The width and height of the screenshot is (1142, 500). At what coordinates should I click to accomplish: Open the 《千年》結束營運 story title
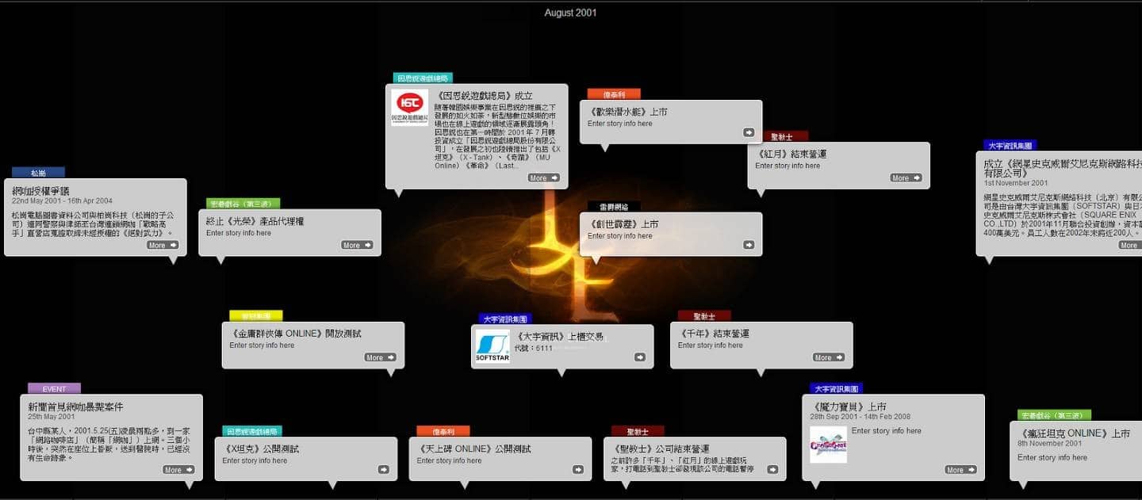[x=714, y=334]
